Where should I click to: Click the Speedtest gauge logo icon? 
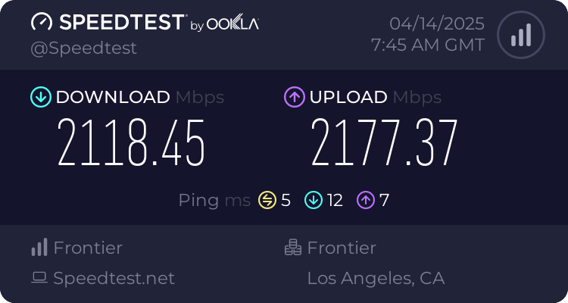tap(42, 23)
